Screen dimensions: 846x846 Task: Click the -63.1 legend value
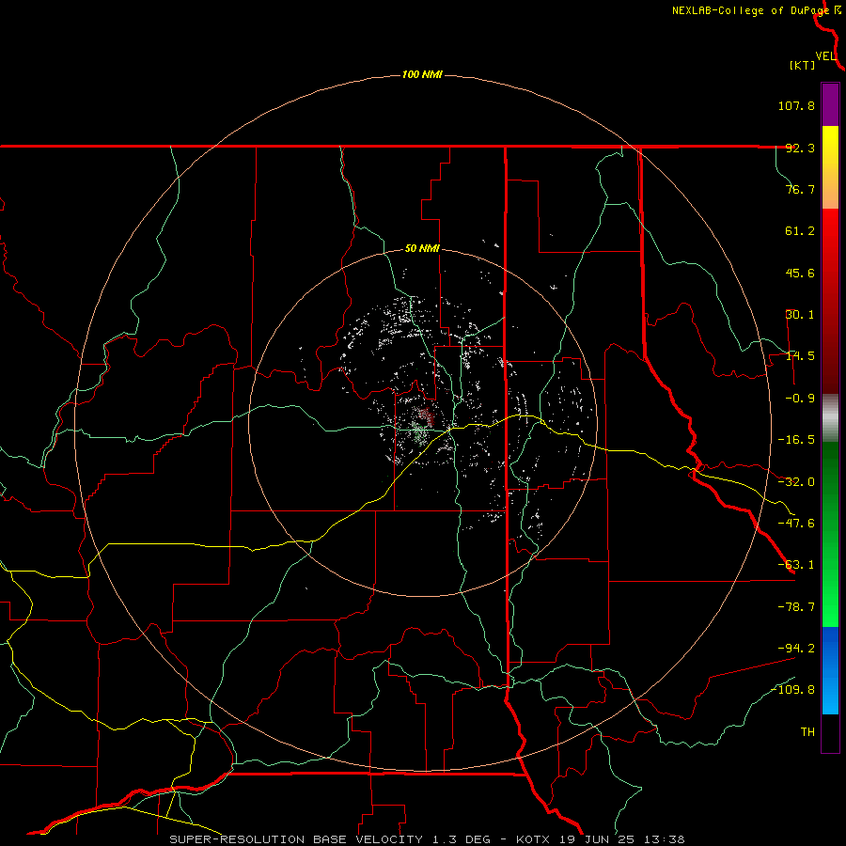pos(796,565)
